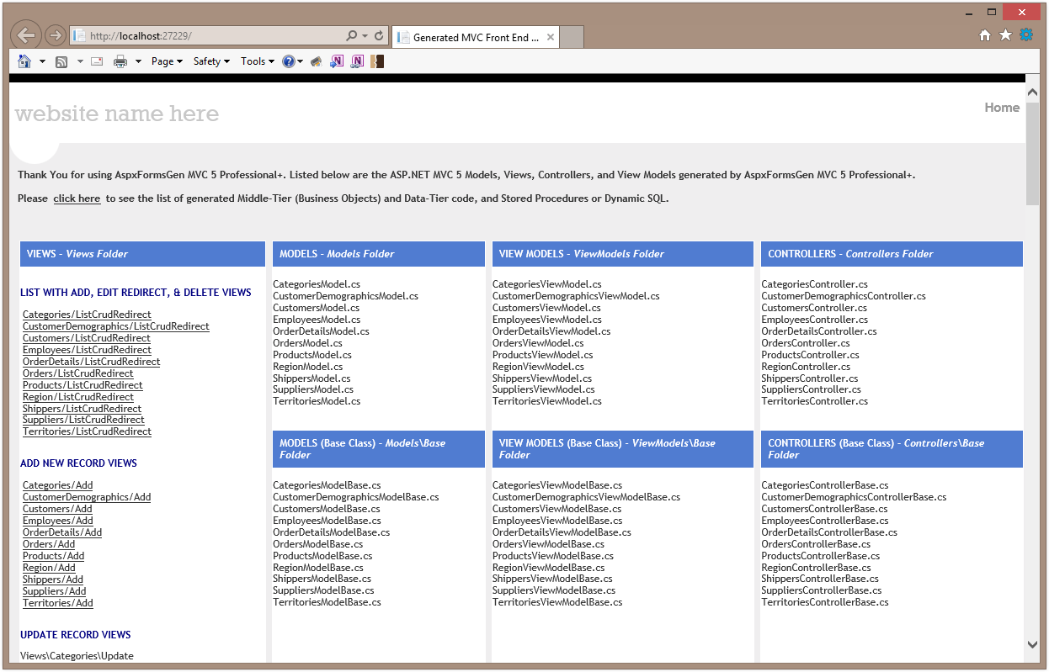
Task: Expand the arrow beside the feeds icon
Action: point(80,61)
